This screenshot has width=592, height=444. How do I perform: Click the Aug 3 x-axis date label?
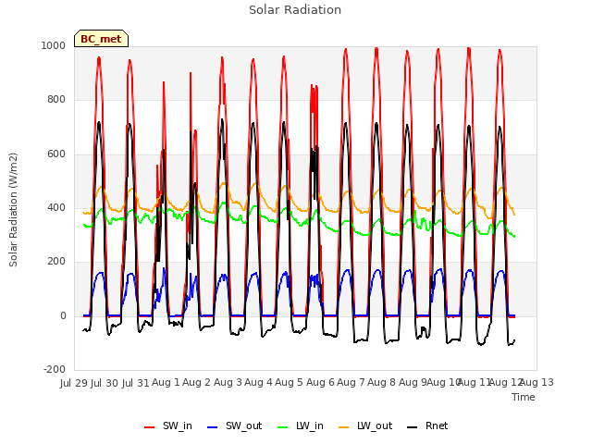228,383
